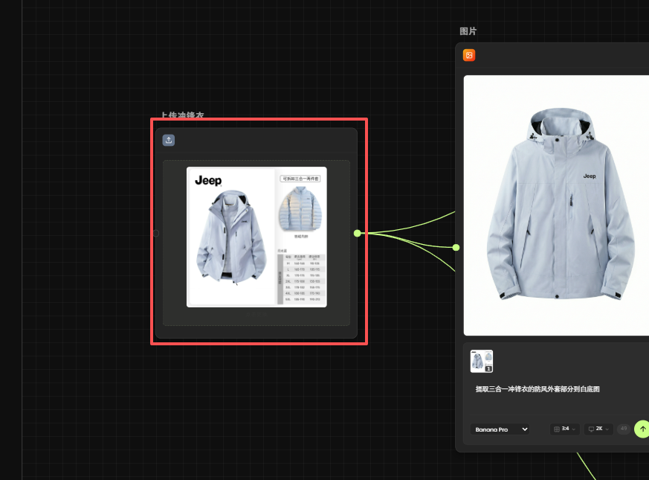Select the uploaded Jeep jacket product image
This screenshot has height=480, width=649.
[x=256, y=236]
